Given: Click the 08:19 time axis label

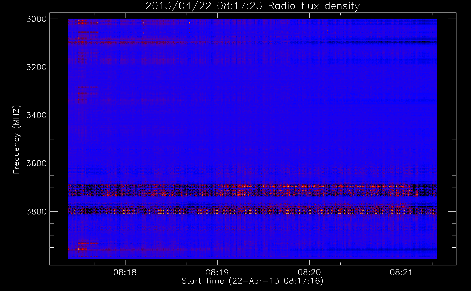Looking at the screenshot, I should (217, 272).
